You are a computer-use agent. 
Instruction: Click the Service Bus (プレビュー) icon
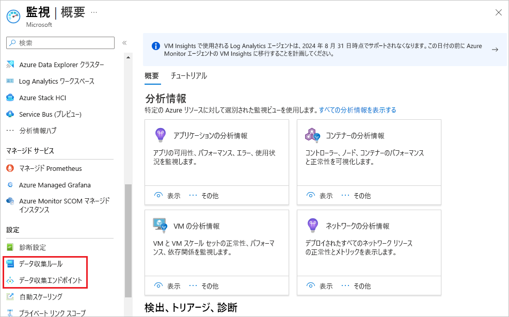click(x=10, y=114)
